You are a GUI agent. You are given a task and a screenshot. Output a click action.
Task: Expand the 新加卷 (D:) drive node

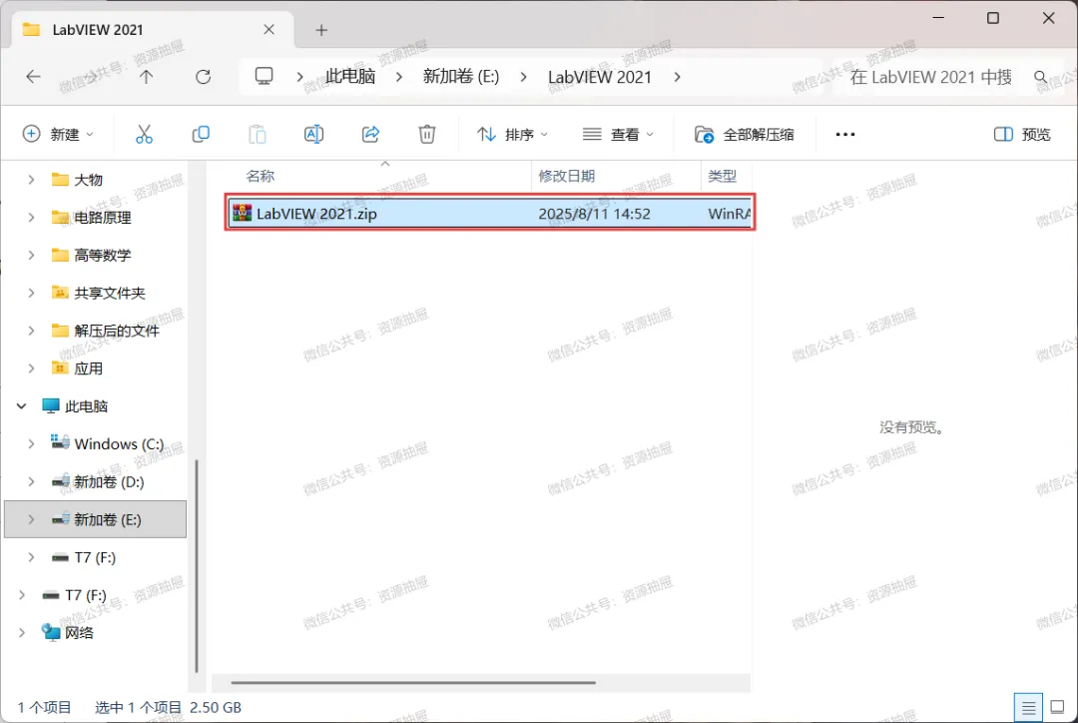tap(31, 481)
